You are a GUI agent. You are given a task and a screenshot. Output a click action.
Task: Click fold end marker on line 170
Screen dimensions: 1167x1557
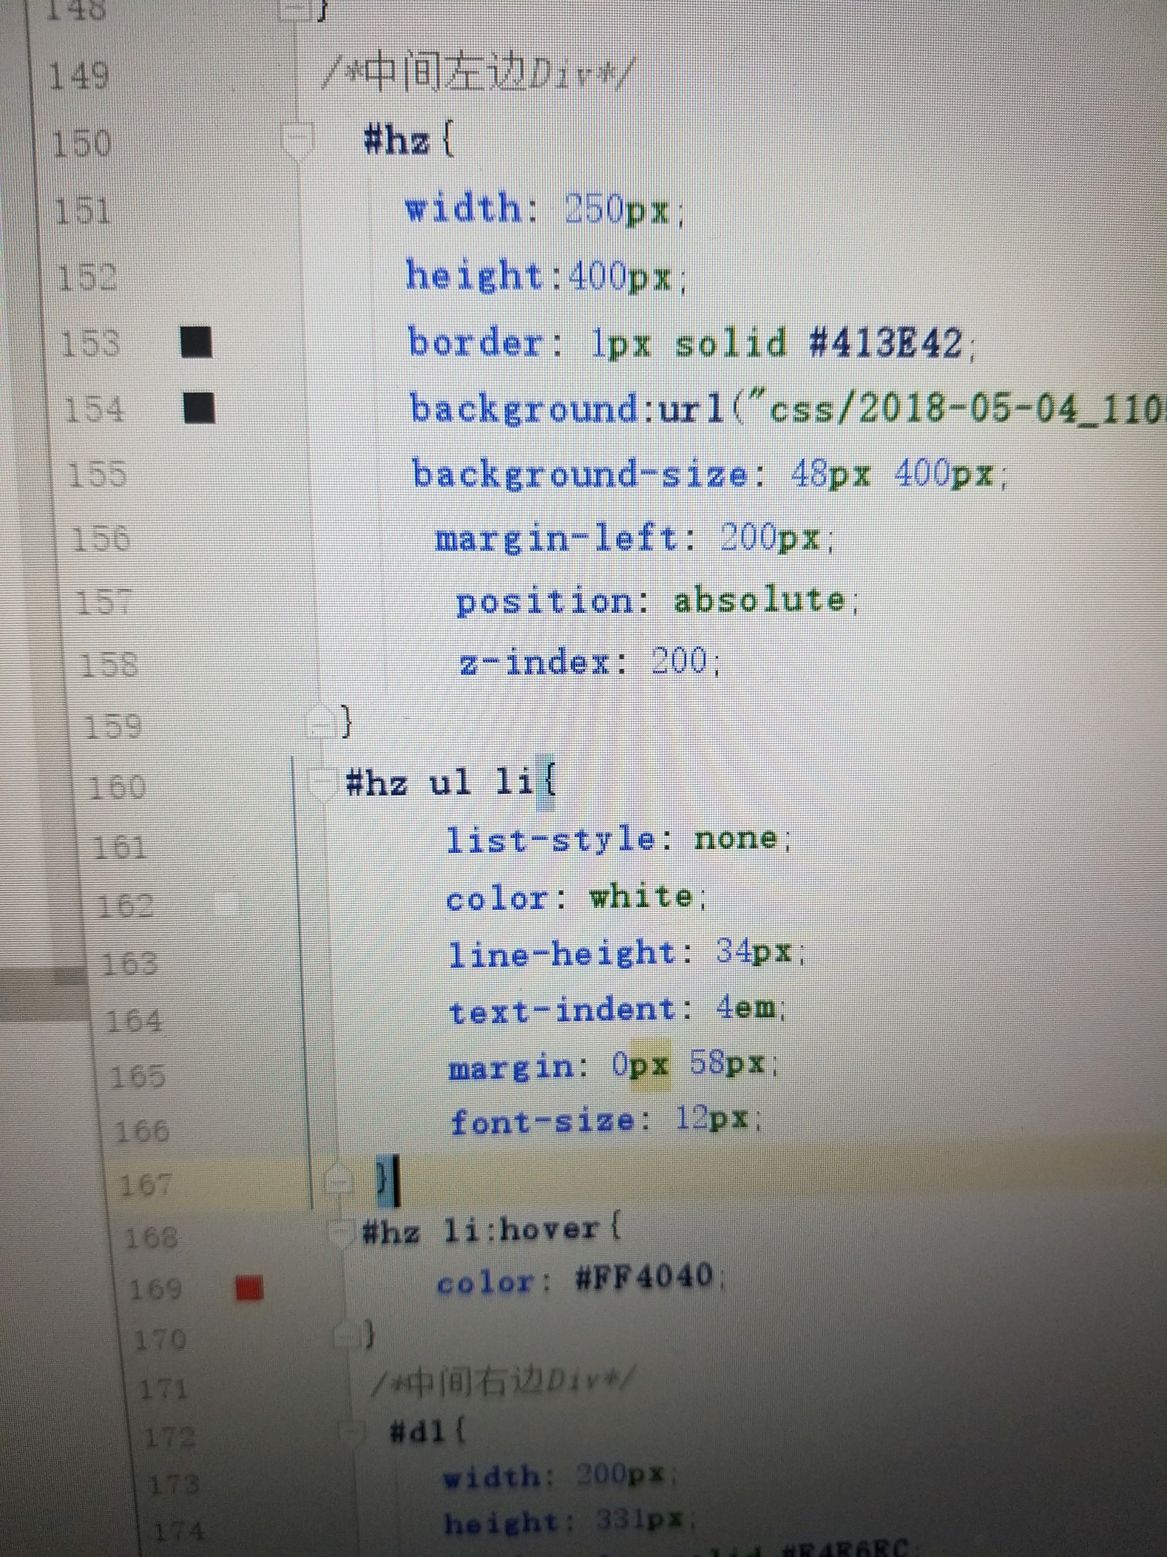[347, 1335]
